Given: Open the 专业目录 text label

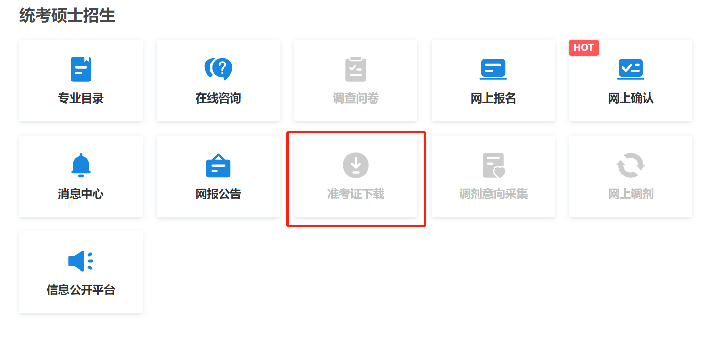Looking at the screenshot, I should click(x=81, y=98).
